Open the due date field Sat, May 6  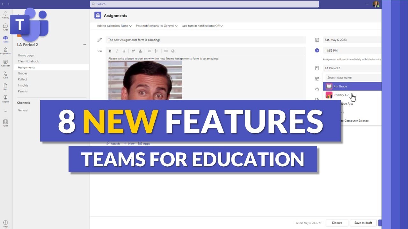tap(352, 40)
